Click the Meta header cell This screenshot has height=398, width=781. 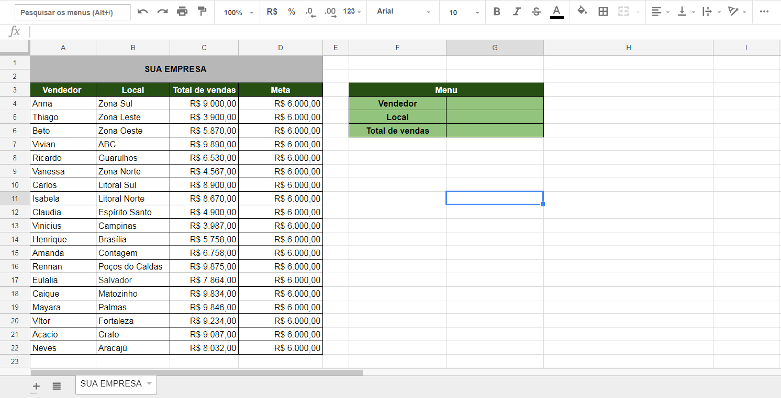pos(281,90)
